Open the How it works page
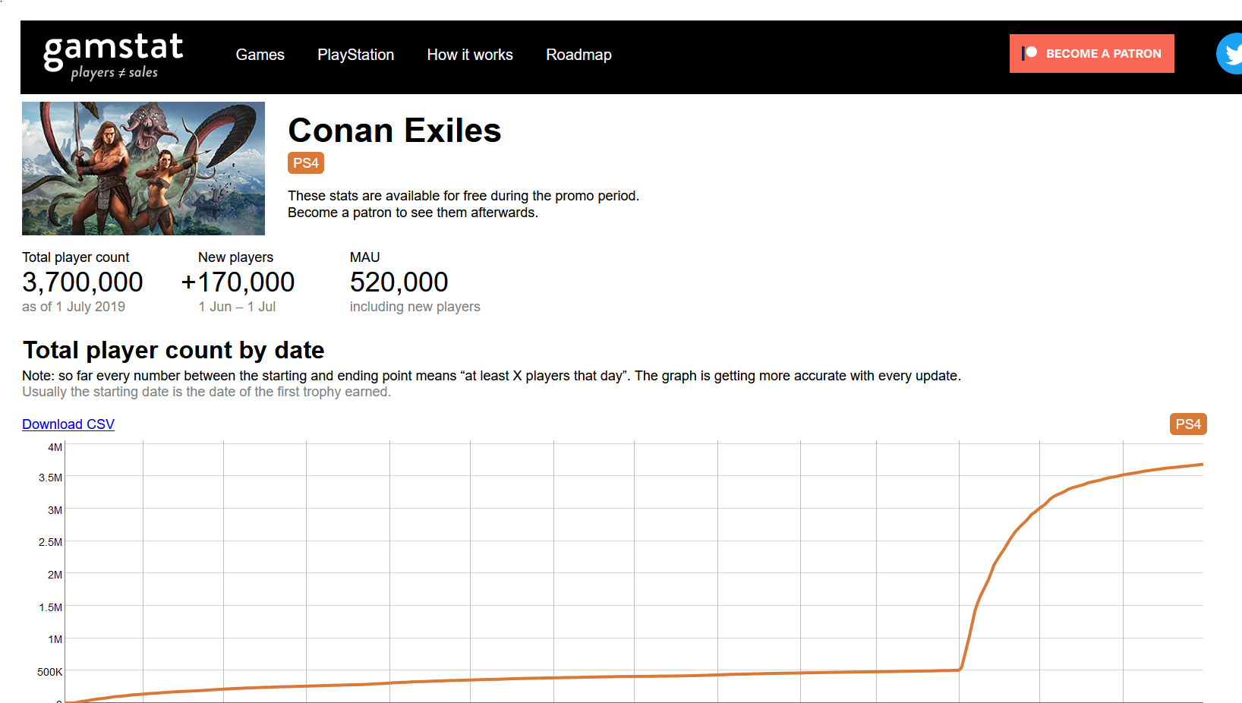 point(470,55)
